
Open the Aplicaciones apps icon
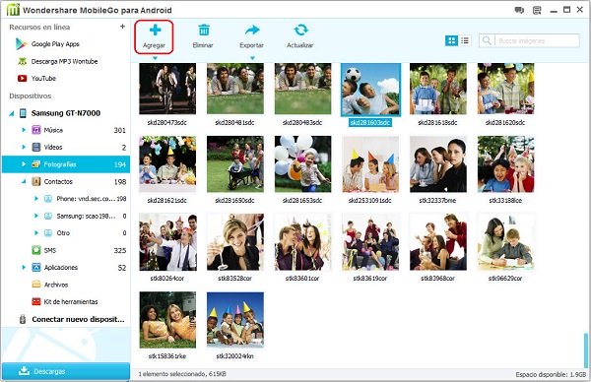pyautogui.click(x=35, y=268)
